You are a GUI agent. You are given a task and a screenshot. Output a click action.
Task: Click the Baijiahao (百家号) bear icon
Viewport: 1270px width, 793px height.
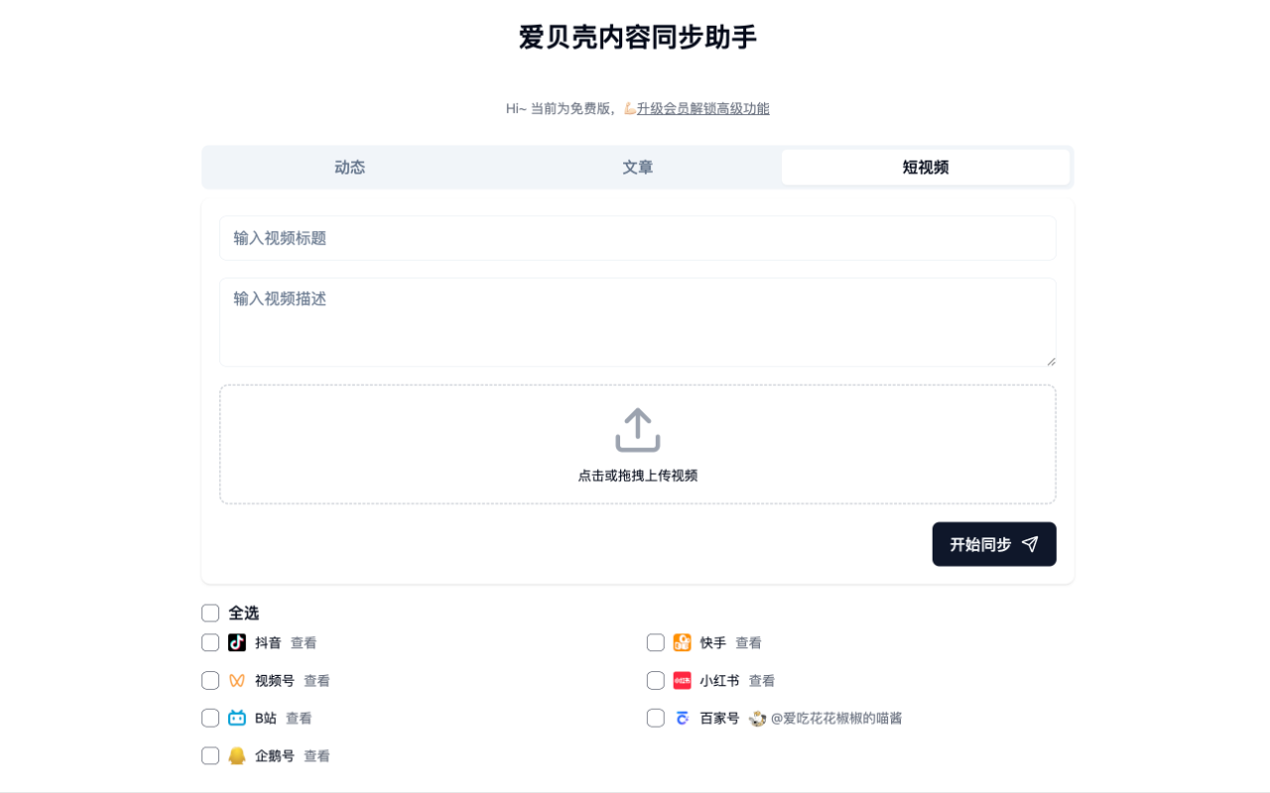pyautogui.click(x=681, y=718)
